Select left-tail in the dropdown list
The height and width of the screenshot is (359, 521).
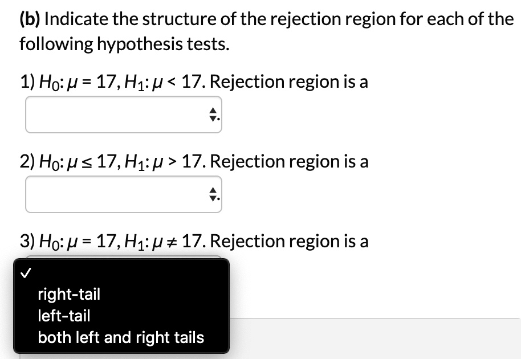[x=64, y=316]
